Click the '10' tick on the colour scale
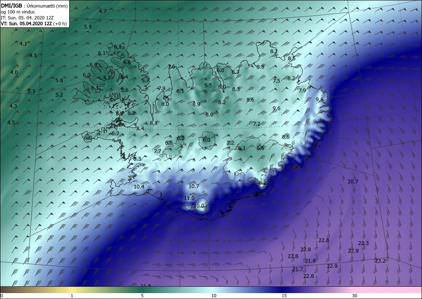Screen dimensions: 422x299 [x=214, y=296]
